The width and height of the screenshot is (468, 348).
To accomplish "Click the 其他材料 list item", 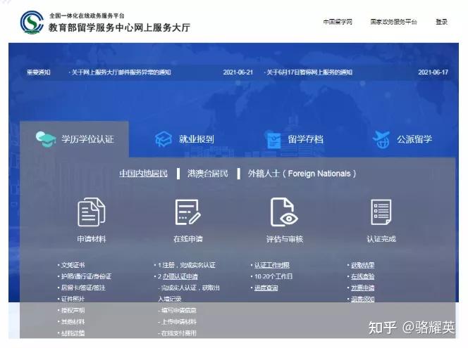I will (x=73, y=322).
